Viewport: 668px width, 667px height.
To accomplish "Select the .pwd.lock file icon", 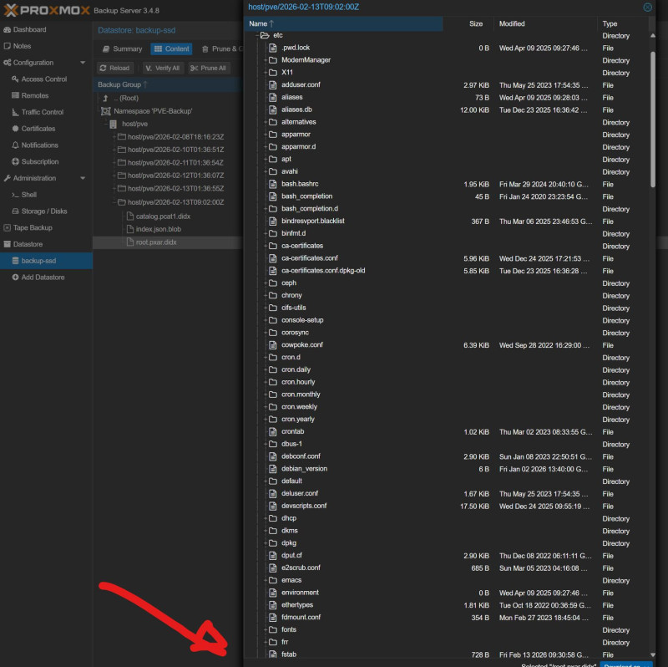I will tap(273, 48).
